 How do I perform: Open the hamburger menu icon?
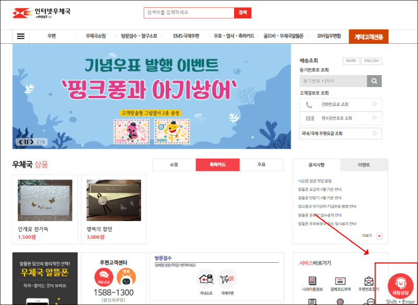point(21,36)
